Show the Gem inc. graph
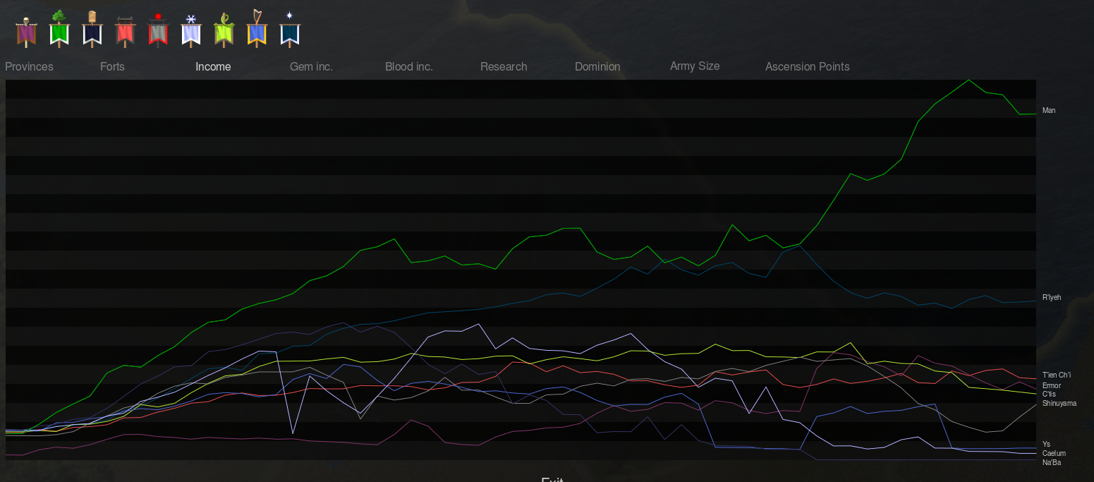This screenshot has width=1094, height=482. tap(311, 66)
